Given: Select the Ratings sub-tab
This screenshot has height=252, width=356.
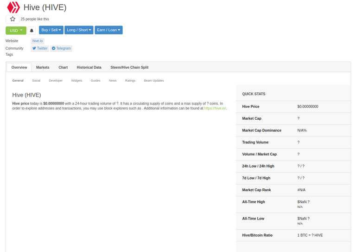Looking at the screenshot, I should click(130, 80).
